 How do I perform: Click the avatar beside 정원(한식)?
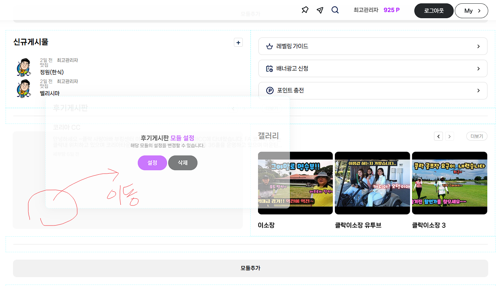point(24,67)
